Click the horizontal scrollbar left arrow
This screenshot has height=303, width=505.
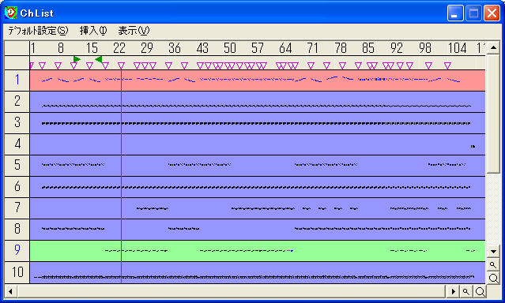10,291
